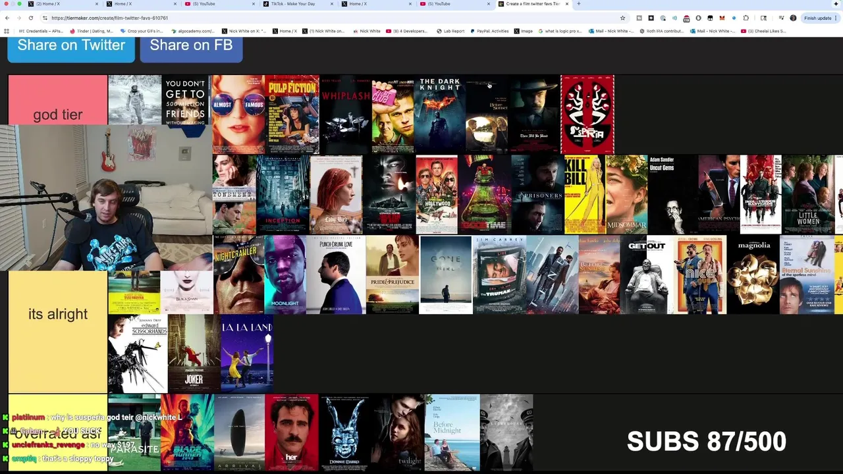
Task: Open site info icon beside the URL
Action: [45, 18]
